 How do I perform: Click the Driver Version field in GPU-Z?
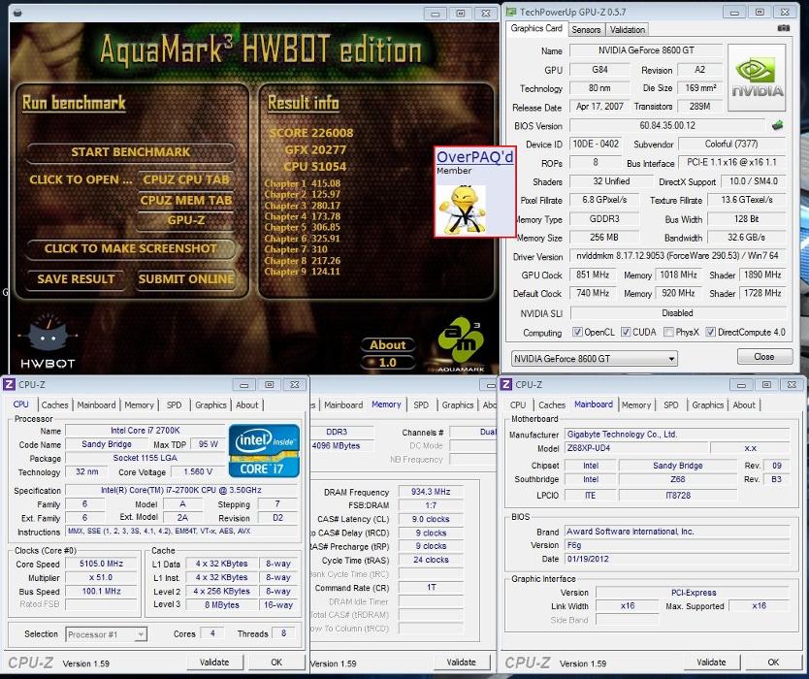point(677,256)
